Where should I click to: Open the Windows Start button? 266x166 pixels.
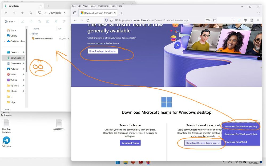point(118,163)
